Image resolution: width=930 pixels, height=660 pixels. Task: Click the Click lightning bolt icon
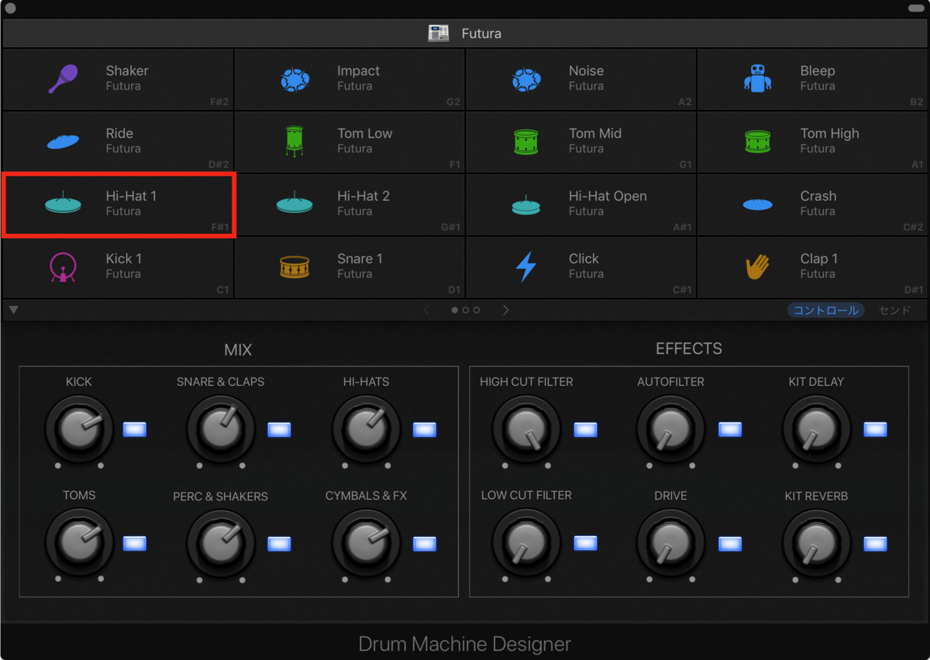[526, 267]
